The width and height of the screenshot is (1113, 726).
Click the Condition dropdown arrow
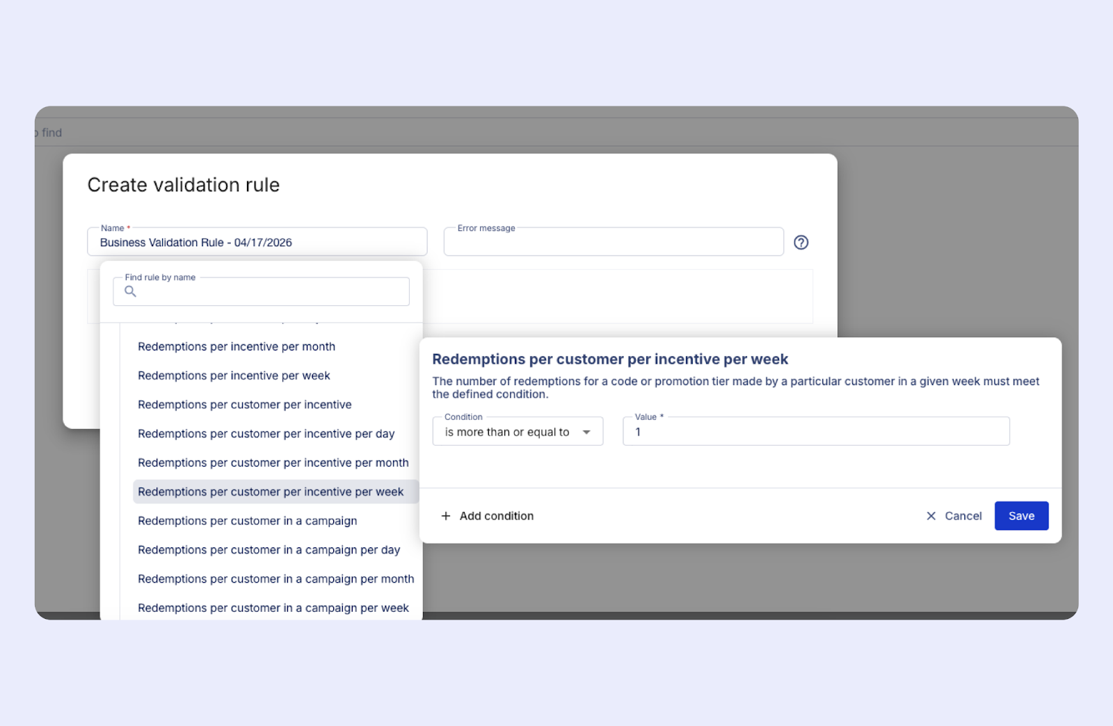(588, 431)
